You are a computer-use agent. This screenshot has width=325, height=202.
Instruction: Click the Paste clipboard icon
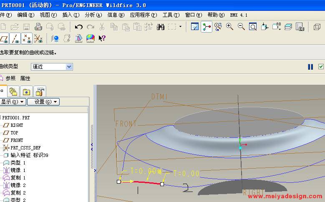click(x=126, y=27)
